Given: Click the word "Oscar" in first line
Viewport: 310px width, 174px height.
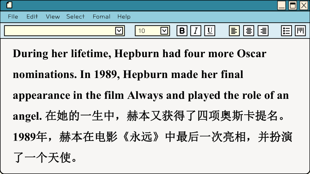Looking at the screenshot, I should 252,54.
